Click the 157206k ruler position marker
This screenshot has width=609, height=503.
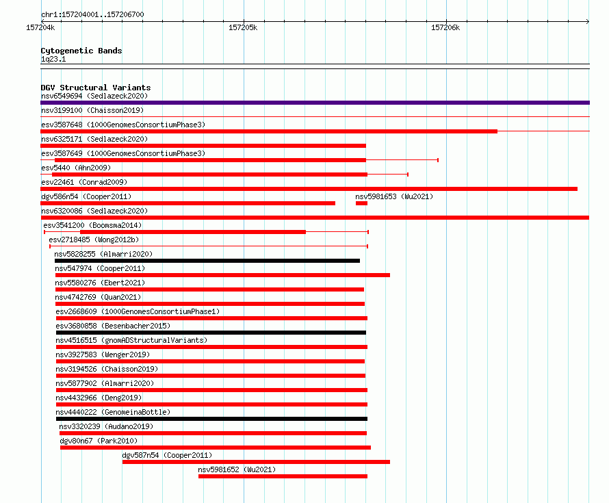coord(445,27)
